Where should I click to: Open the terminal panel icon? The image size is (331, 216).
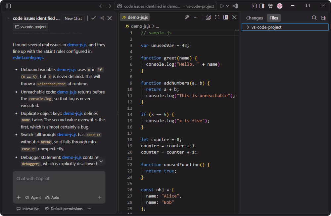pos(254,6)
